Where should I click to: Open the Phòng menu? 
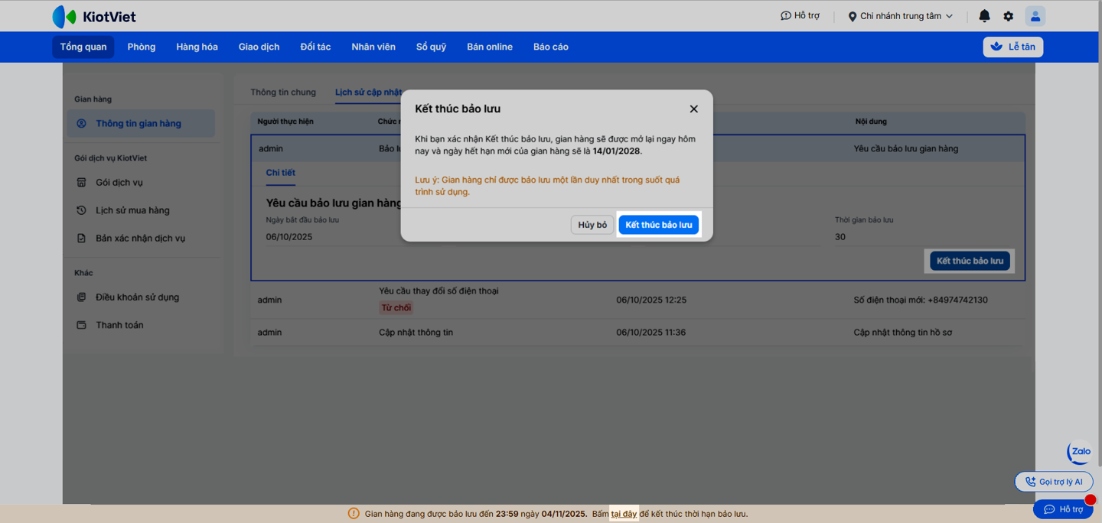142,47
